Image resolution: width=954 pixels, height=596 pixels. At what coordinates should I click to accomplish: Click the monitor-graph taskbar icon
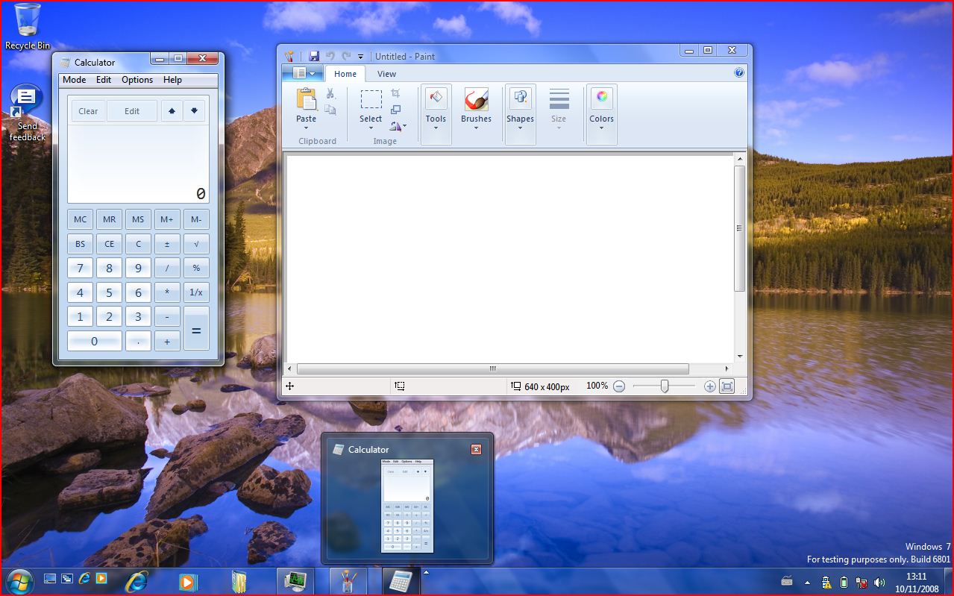[297, 581]
